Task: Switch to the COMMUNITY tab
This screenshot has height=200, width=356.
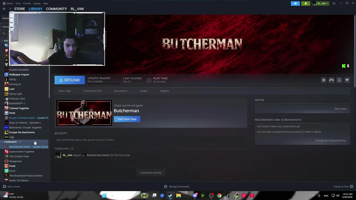Action: click(x=56, y=9)
